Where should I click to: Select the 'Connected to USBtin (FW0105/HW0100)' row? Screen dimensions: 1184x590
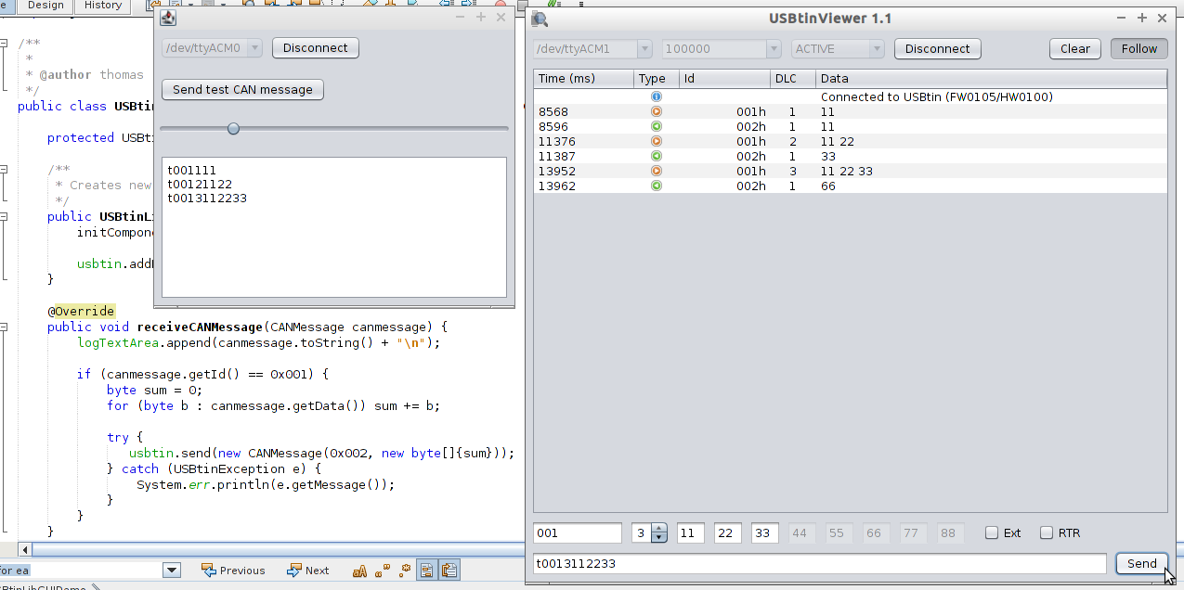tap(851, 96)
